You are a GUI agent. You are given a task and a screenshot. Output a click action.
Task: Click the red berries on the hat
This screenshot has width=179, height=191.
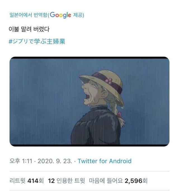109,81
